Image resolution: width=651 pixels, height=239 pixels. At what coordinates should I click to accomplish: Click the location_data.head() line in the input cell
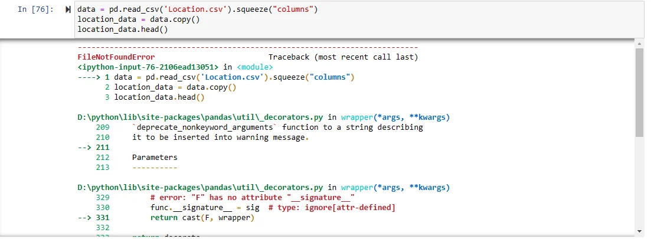click(114, 29)
